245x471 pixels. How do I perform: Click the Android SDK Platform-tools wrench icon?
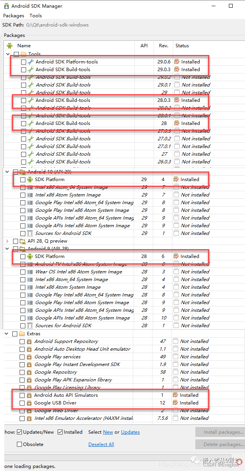point(30,62)
